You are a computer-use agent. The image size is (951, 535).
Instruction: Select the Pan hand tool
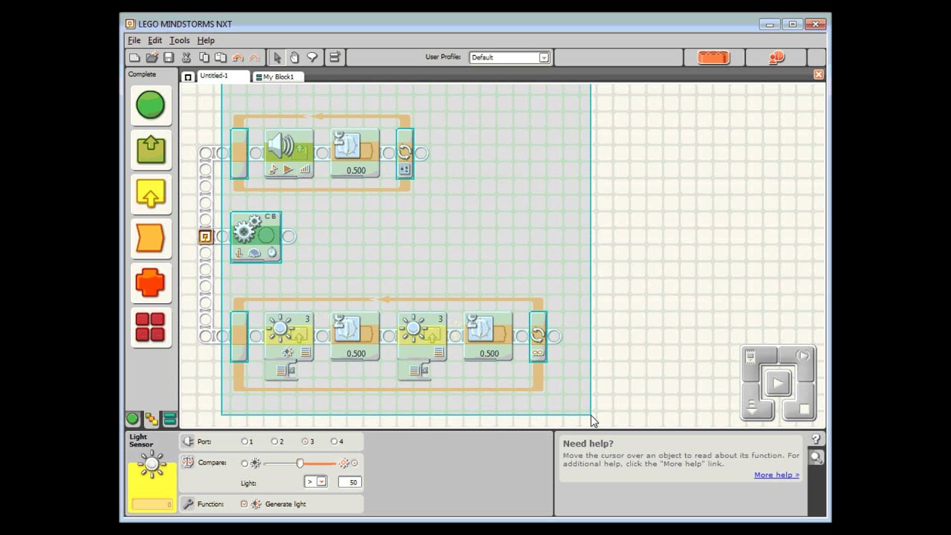[x=294, y=57]
